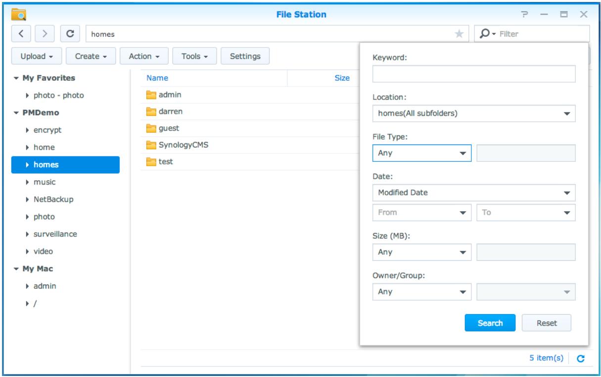Select the darren folder icon
Viewport: 601px width, 377px height.
151,112
